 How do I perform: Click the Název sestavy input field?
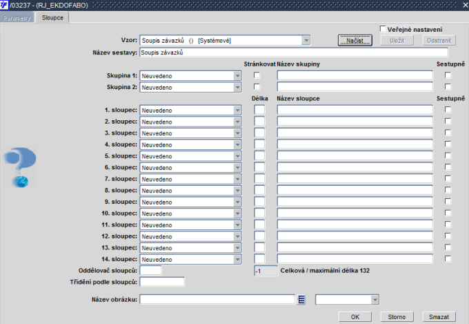(x=294, y=52)
